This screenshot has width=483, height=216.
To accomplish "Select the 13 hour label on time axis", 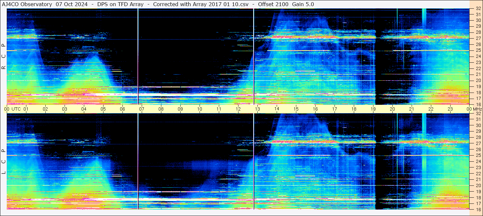I will pyautogui.click(x=257, y=109).
